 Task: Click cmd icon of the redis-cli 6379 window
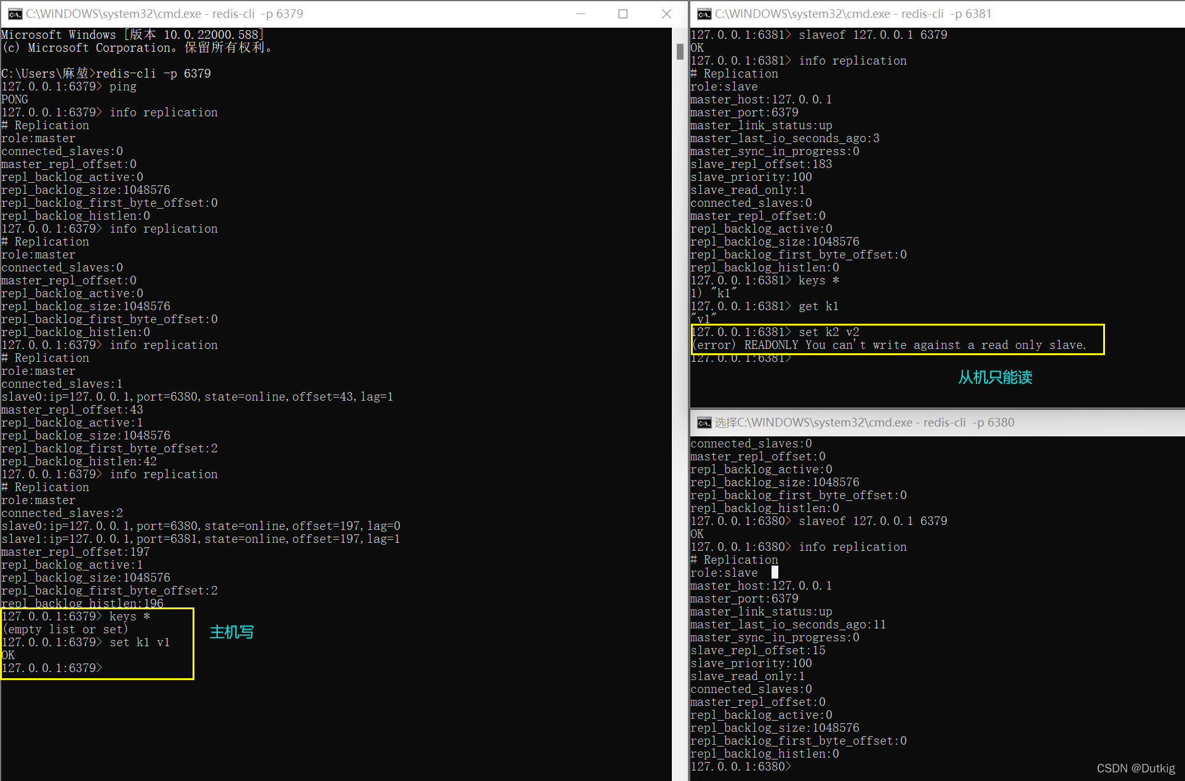pos(15,14)
